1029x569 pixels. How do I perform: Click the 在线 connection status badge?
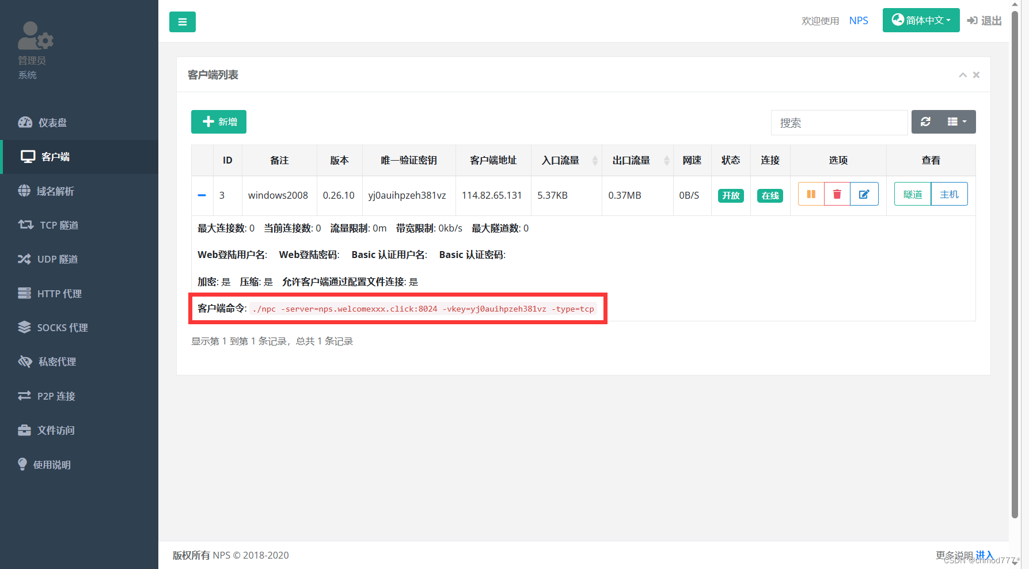pos(770,196)
